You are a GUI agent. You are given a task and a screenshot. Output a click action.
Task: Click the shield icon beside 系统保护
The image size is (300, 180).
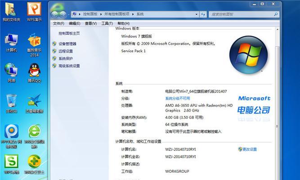click(x=54, y=58)
